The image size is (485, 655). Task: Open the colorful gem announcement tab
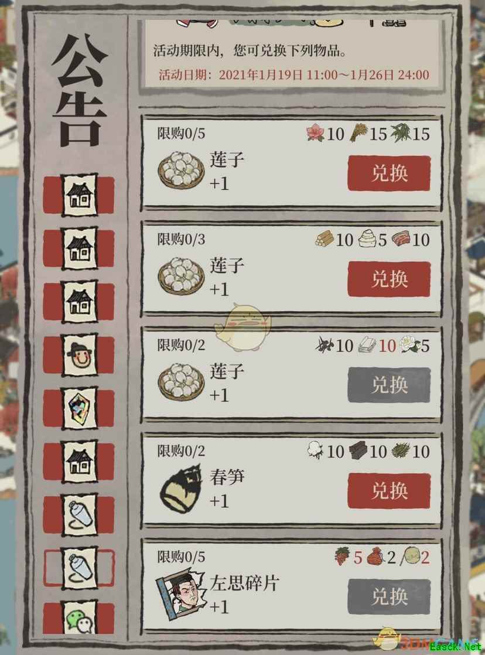coord(80,408)
